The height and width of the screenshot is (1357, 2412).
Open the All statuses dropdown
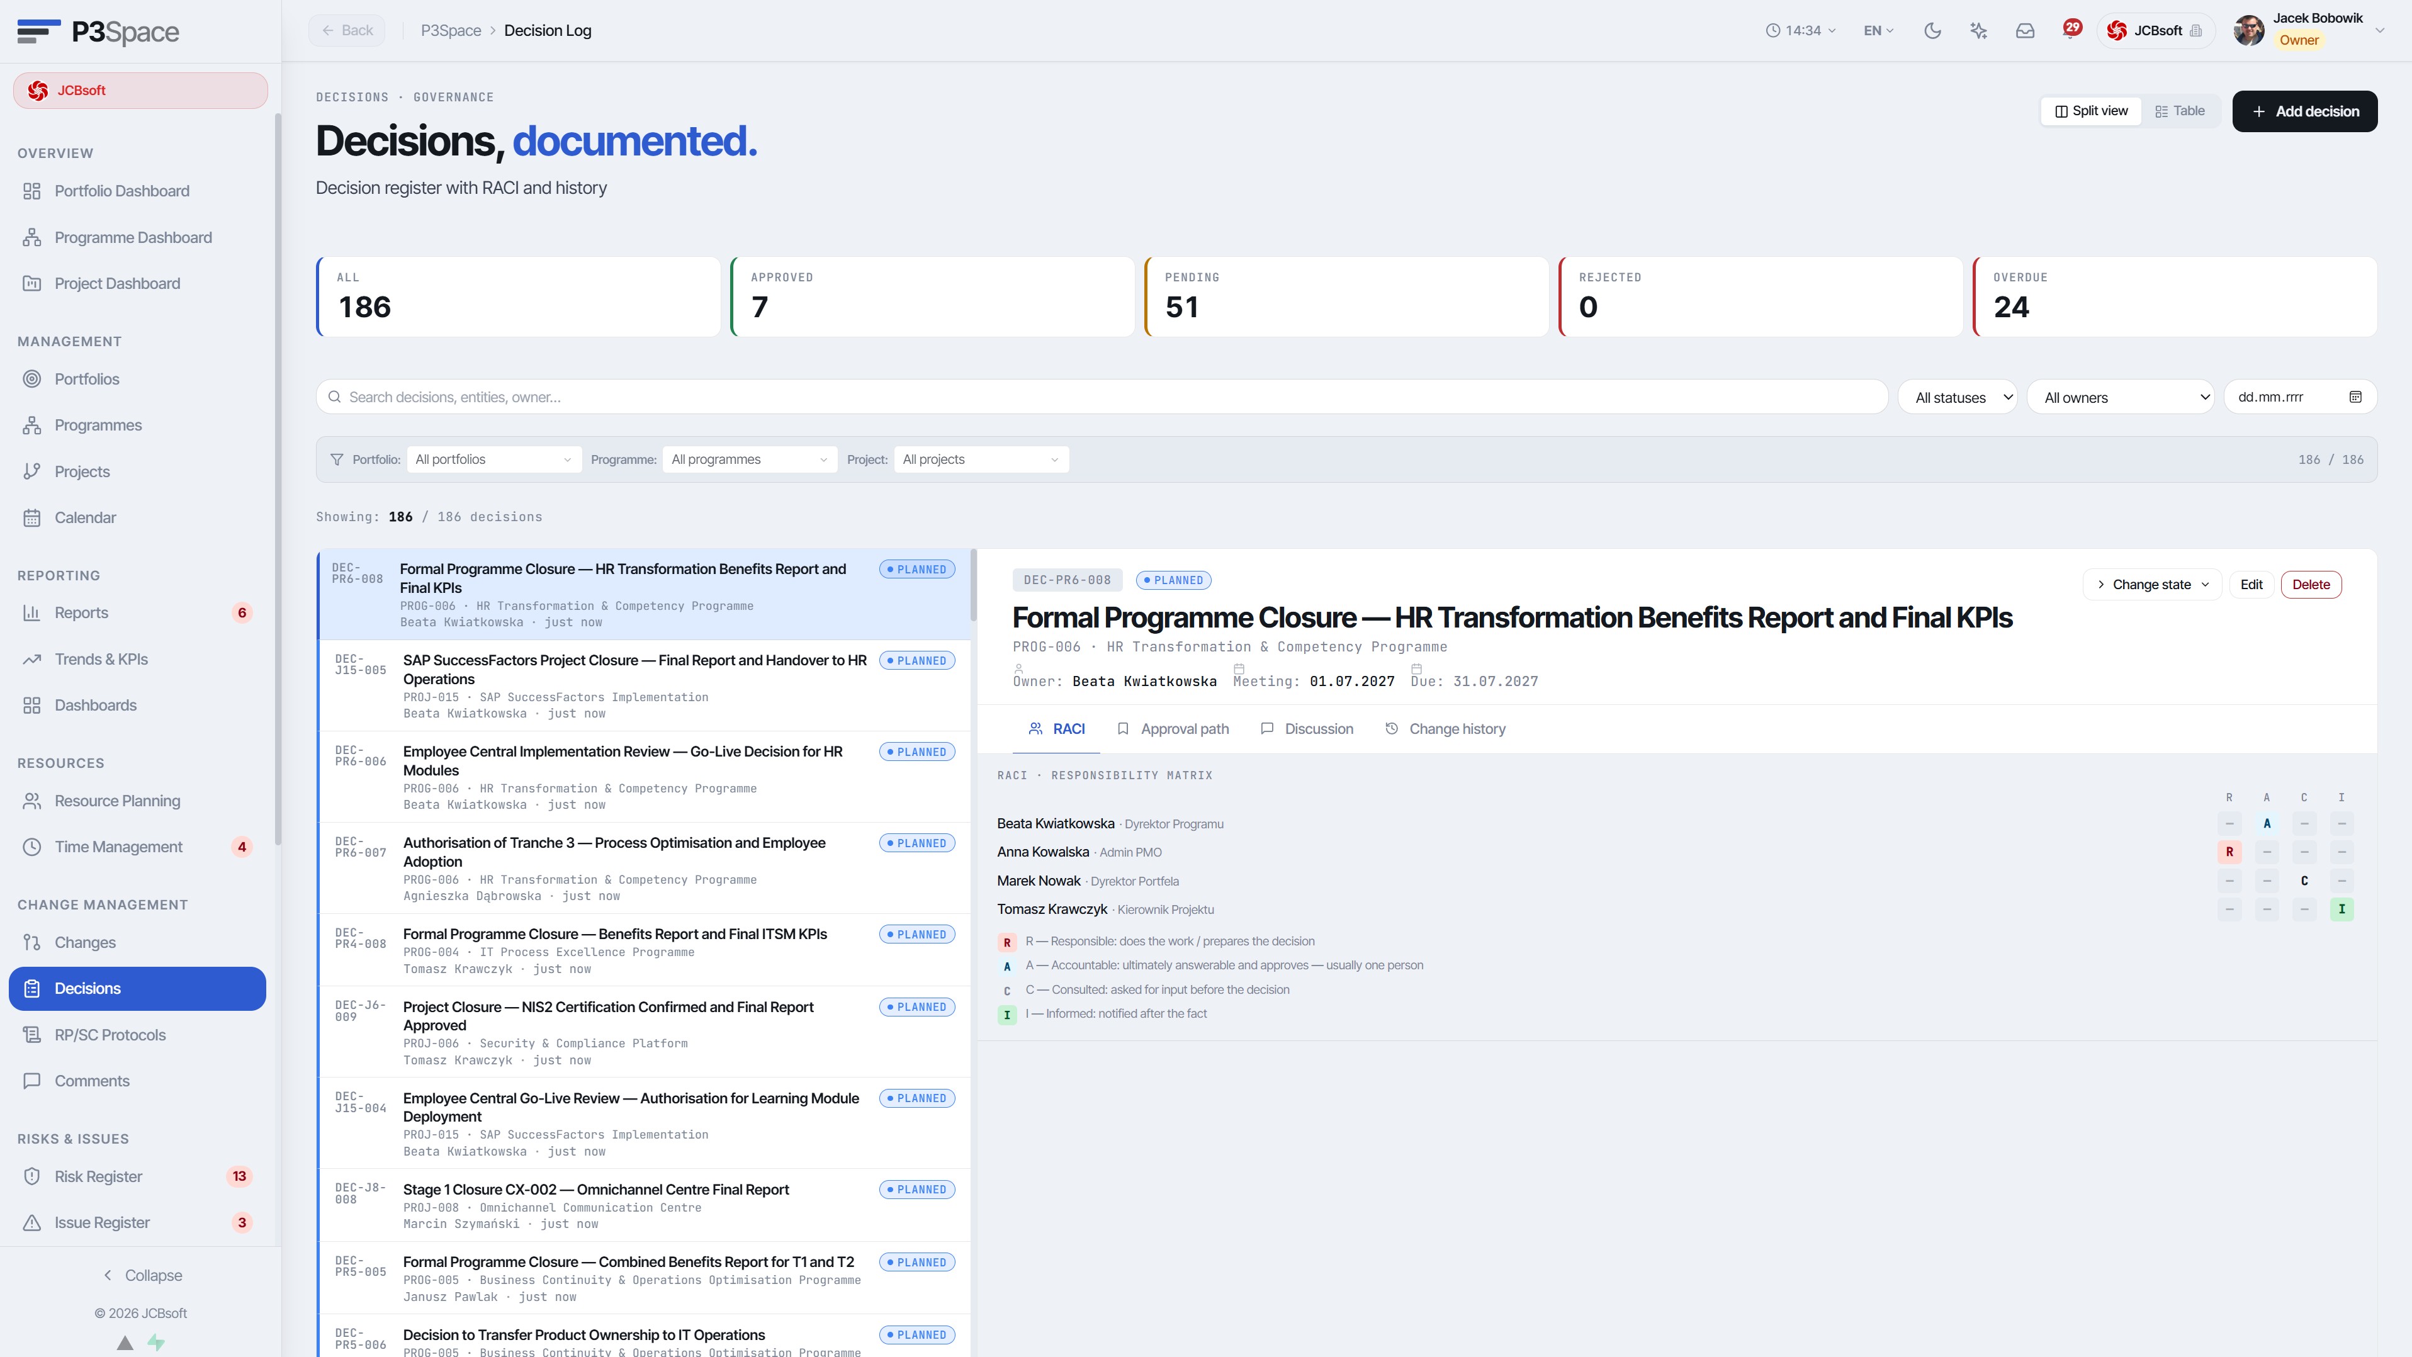pos(1958,397)
